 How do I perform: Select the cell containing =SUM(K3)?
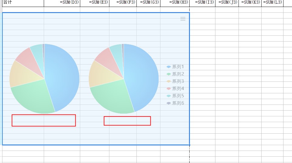[250, 3]
